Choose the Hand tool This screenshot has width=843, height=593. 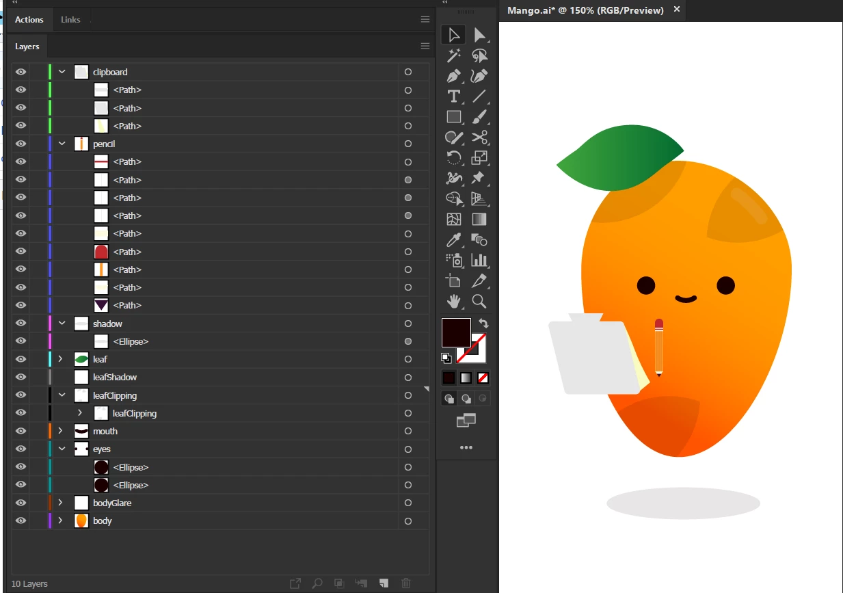pyautogui.click(x=453, y=301)
